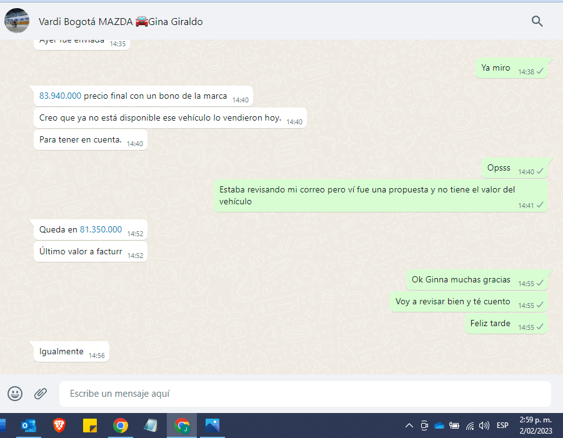Screen dimensions: 563x438
Task: Open search in the chat header
Action: pyautogui.click(x=537, y=21)
